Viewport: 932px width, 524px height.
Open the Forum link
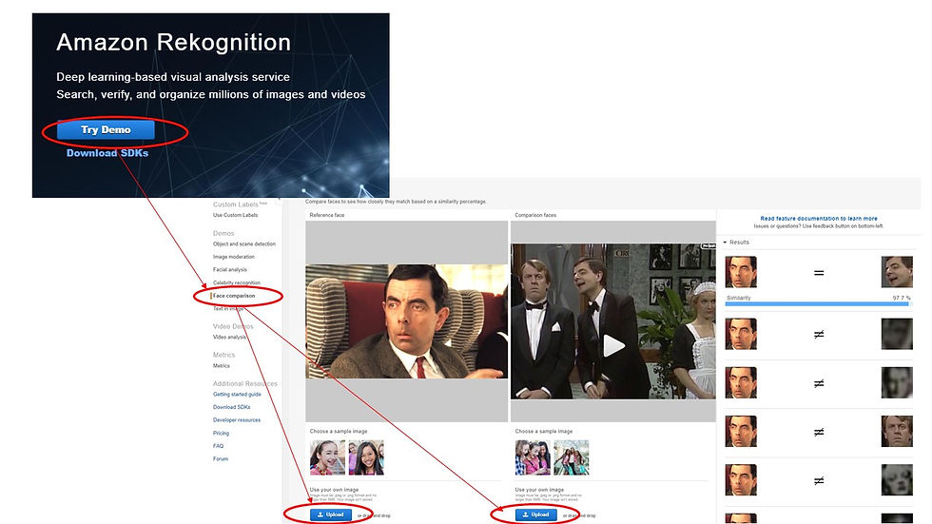pos(220,459)
